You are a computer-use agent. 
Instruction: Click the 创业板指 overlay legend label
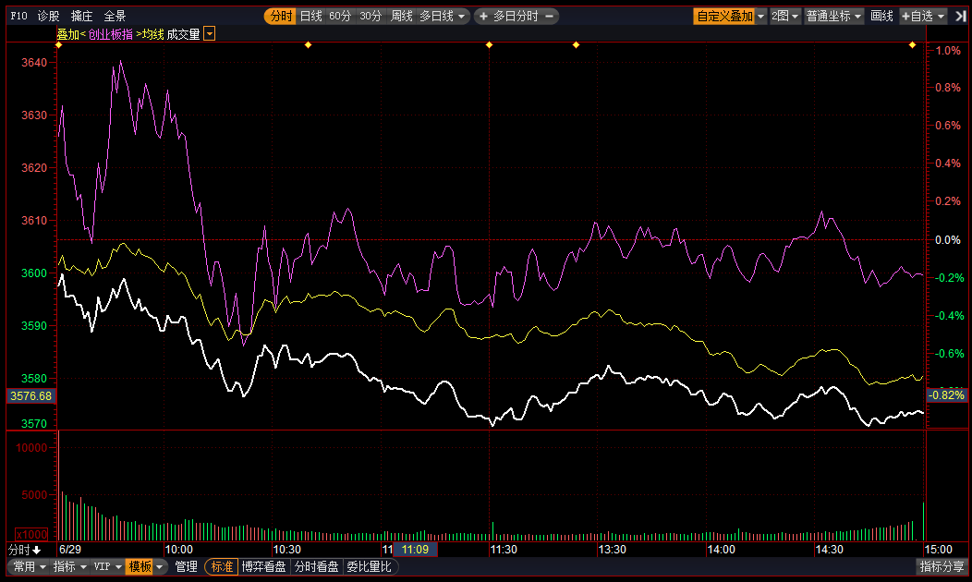click(x=111, y=34)
